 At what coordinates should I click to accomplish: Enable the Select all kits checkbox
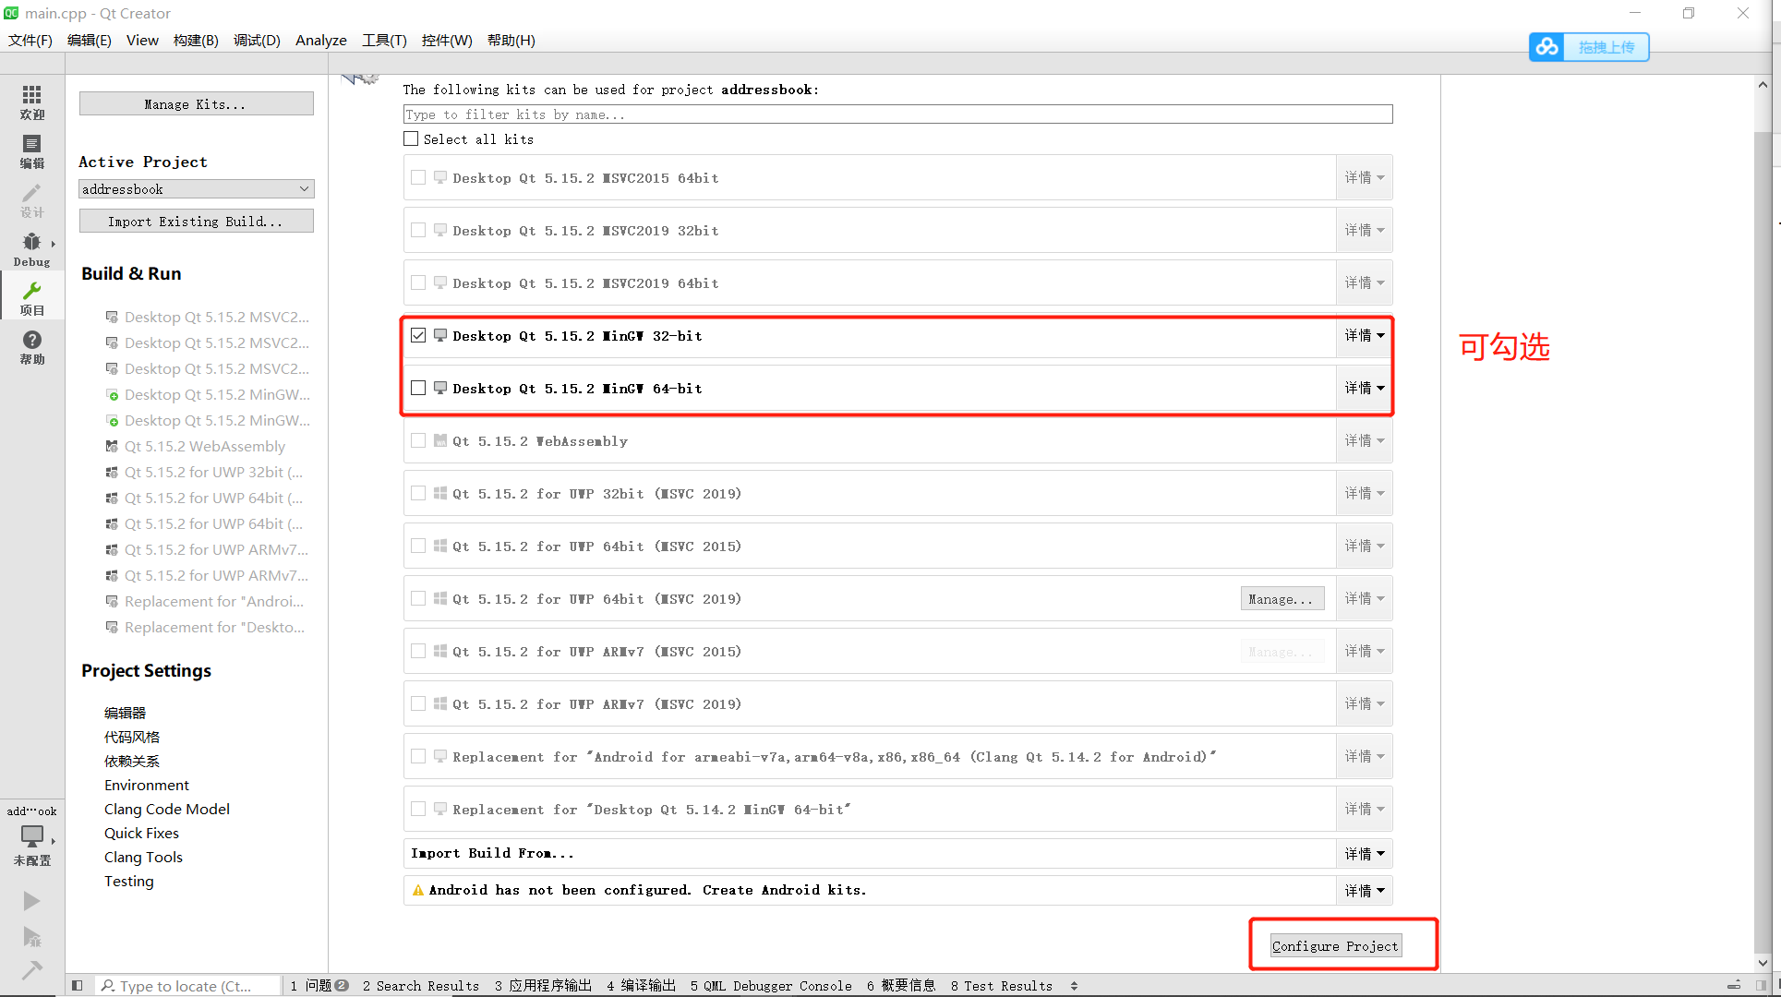click(x=411, y=138)
